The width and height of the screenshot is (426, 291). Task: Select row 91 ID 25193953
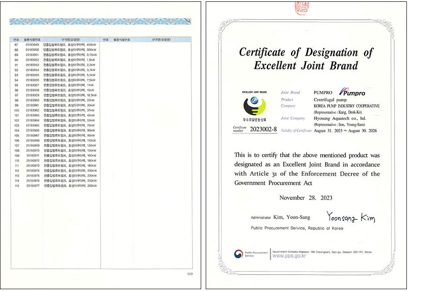32,65
